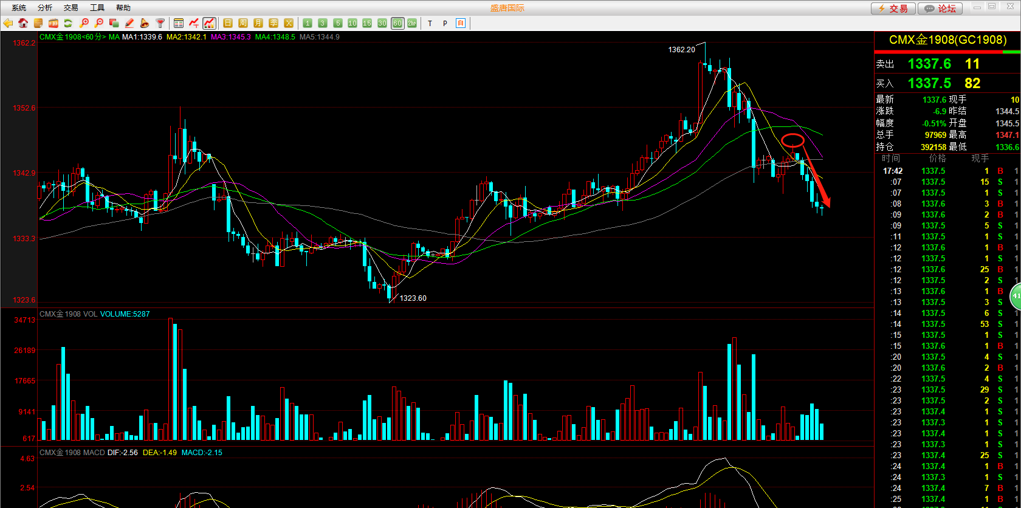Click the custom X period icon
This screenshot has height=508, width=1021.
coord(289,23)
